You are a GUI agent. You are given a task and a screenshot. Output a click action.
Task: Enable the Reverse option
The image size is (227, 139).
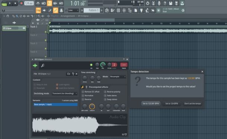[87, 99]
